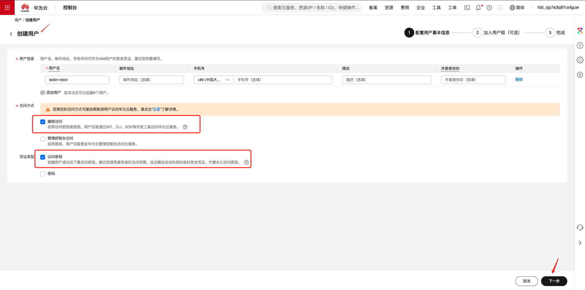Open the customer service headset icon
This screenshot has height=290, width=585.
pyautogui.click(x=580, y=228)
